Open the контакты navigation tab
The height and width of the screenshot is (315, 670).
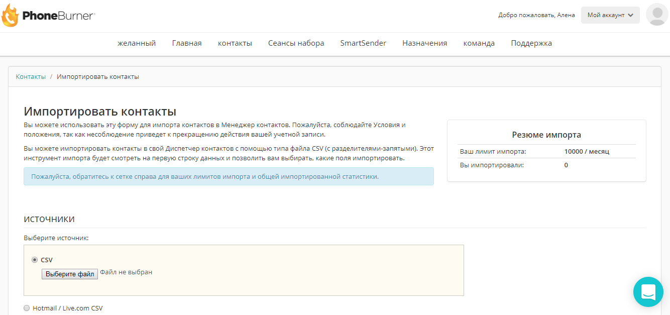tap(235, 43)
